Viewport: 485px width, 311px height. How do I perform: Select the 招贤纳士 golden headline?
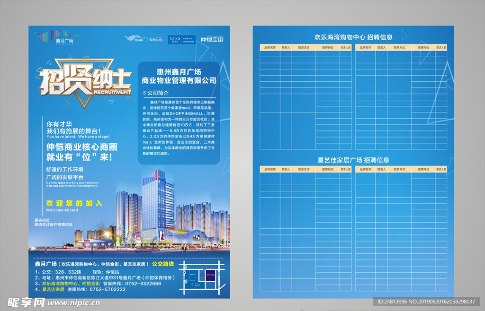click(x=85, y=82)
